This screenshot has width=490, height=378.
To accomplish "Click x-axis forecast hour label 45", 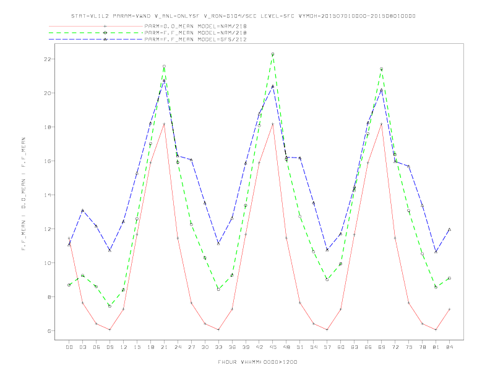I will (x=273, y=347).
